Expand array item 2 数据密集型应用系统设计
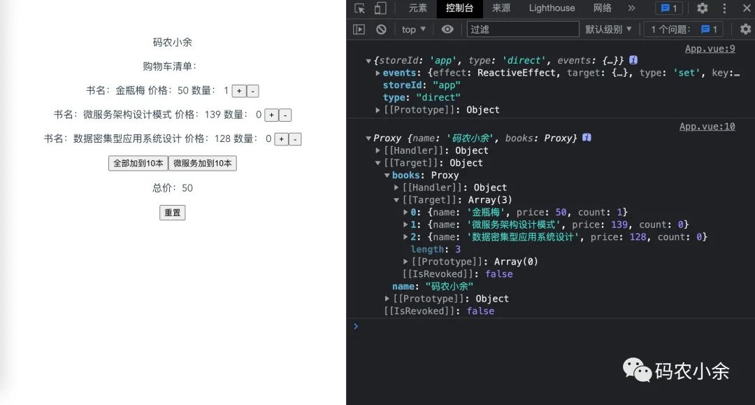 pyautogui.click(x=405, y=237)
